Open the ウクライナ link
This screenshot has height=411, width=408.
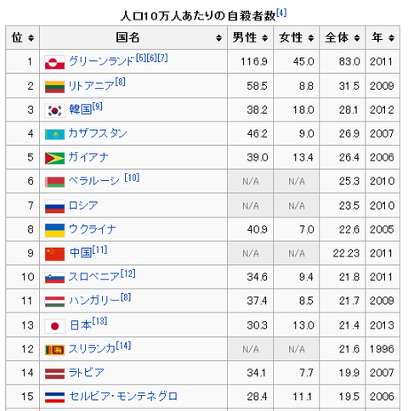pyautogui.click(x=93, y=229)
